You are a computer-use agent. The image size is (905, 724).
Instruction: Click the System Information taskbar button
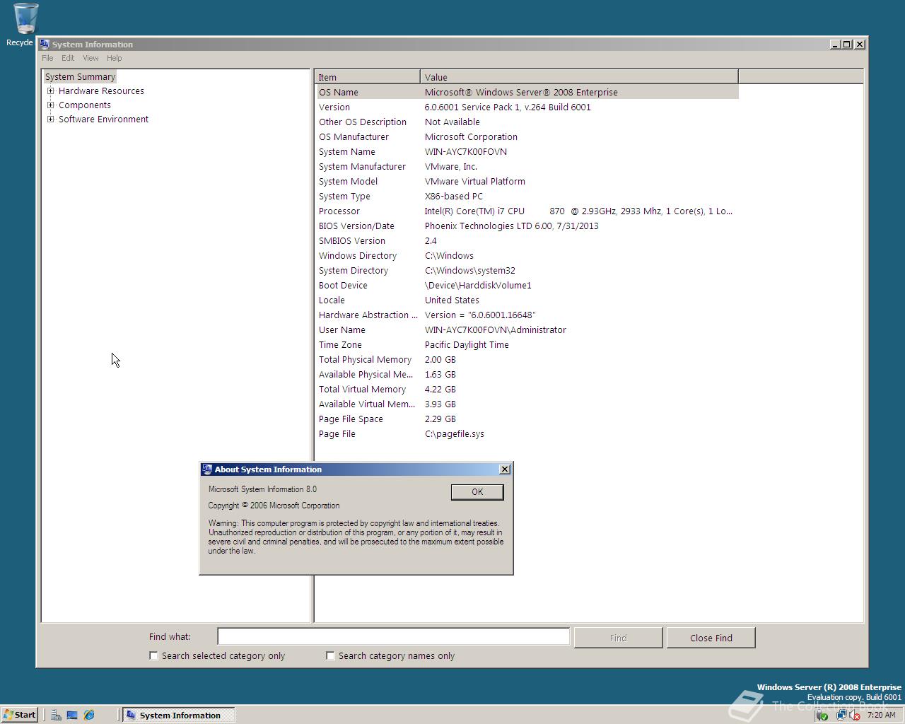tap(178, 715)
